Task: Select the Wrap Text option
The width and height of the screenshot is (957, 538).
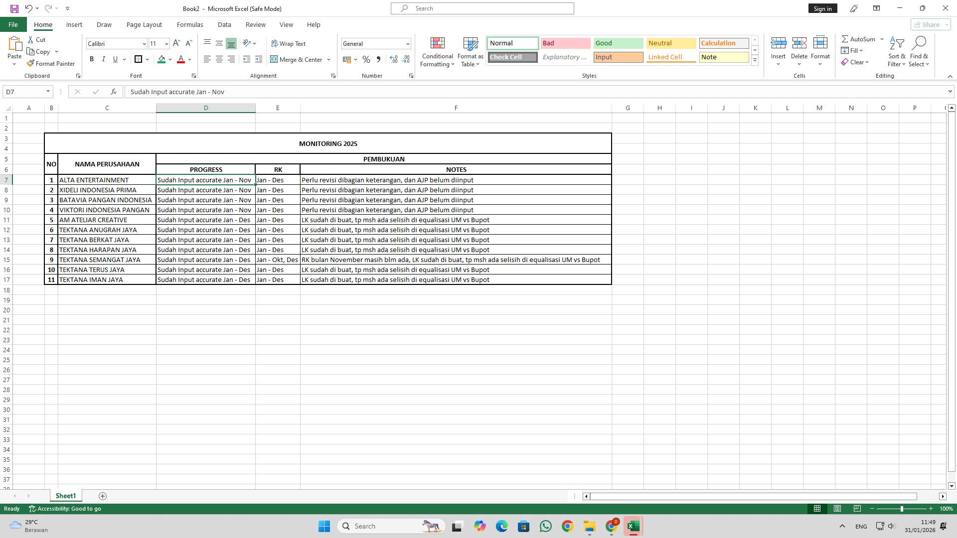Action: pos(289,43)
